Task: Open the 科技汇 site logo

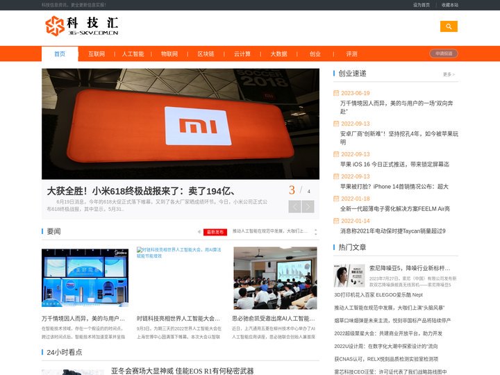Action: (82, 26)
